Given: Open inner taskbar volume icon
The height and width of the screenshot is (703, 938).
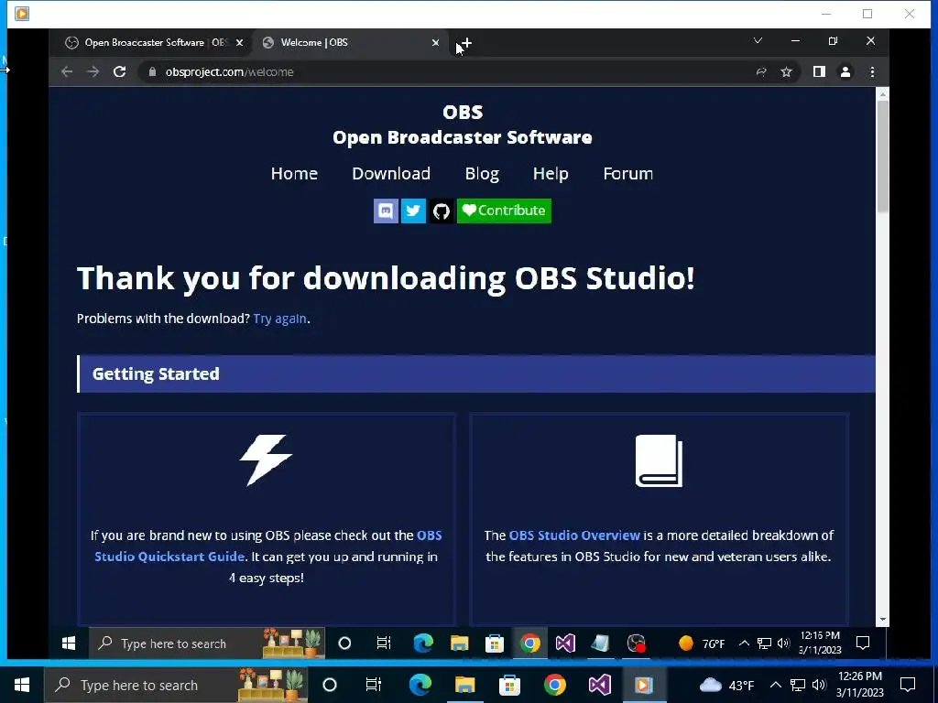Looking at the screenshot, I should [x=784, y=644].
